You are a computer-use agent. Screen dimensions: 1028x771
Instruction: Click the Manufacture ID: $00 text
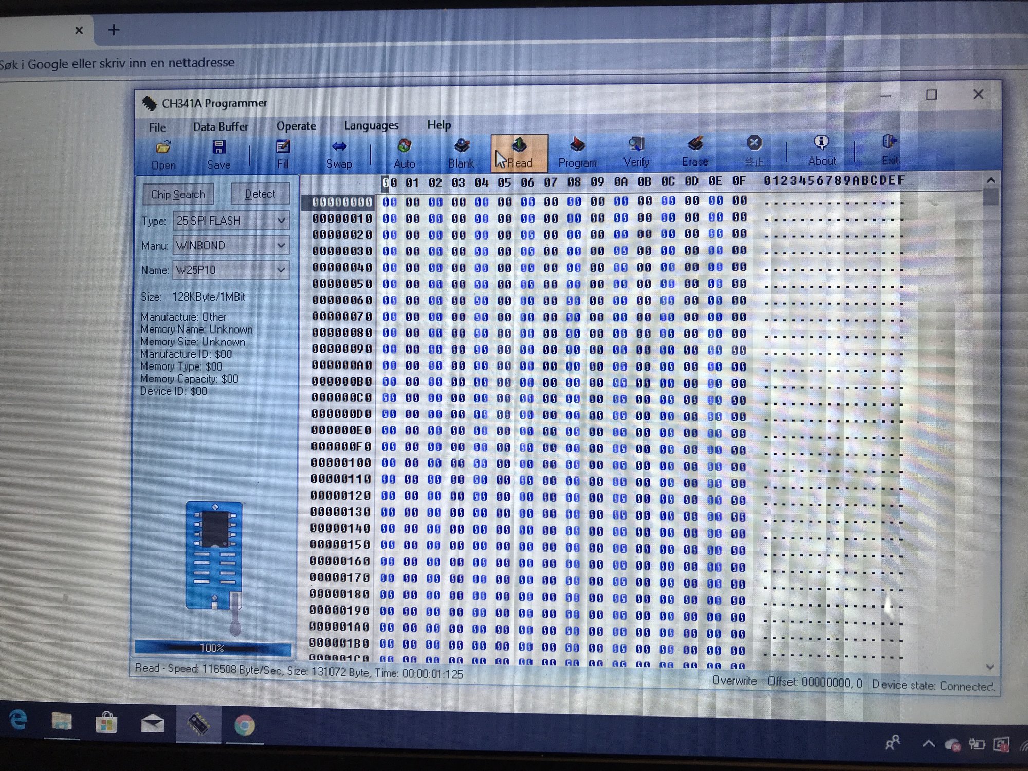click(x=186, y=354)
